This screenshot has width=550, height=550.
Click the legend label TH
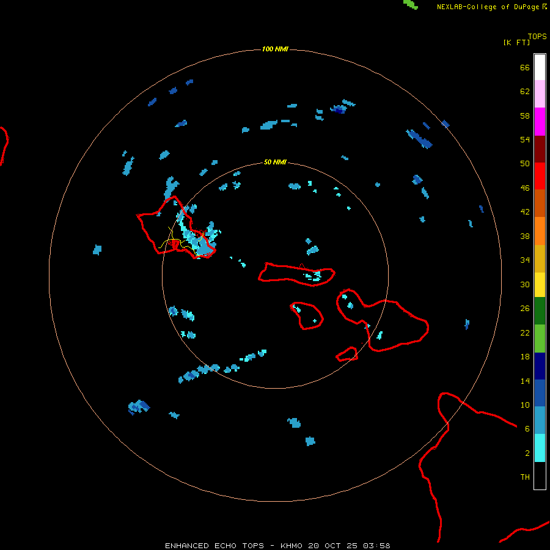click(525, 477)
